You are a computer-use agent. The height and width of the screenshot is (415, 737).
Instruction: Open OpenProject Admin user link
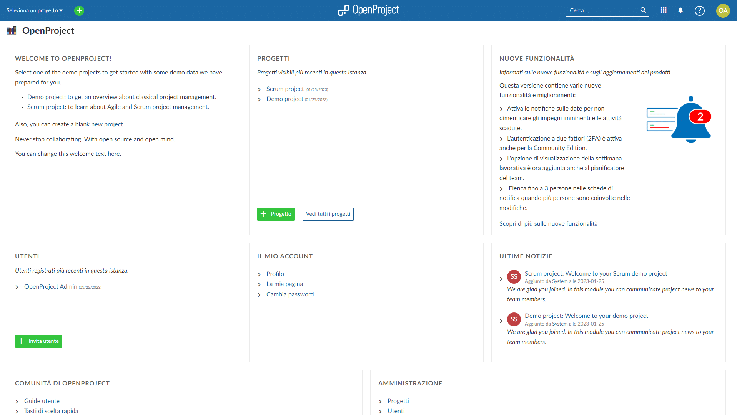pos(51,287)
